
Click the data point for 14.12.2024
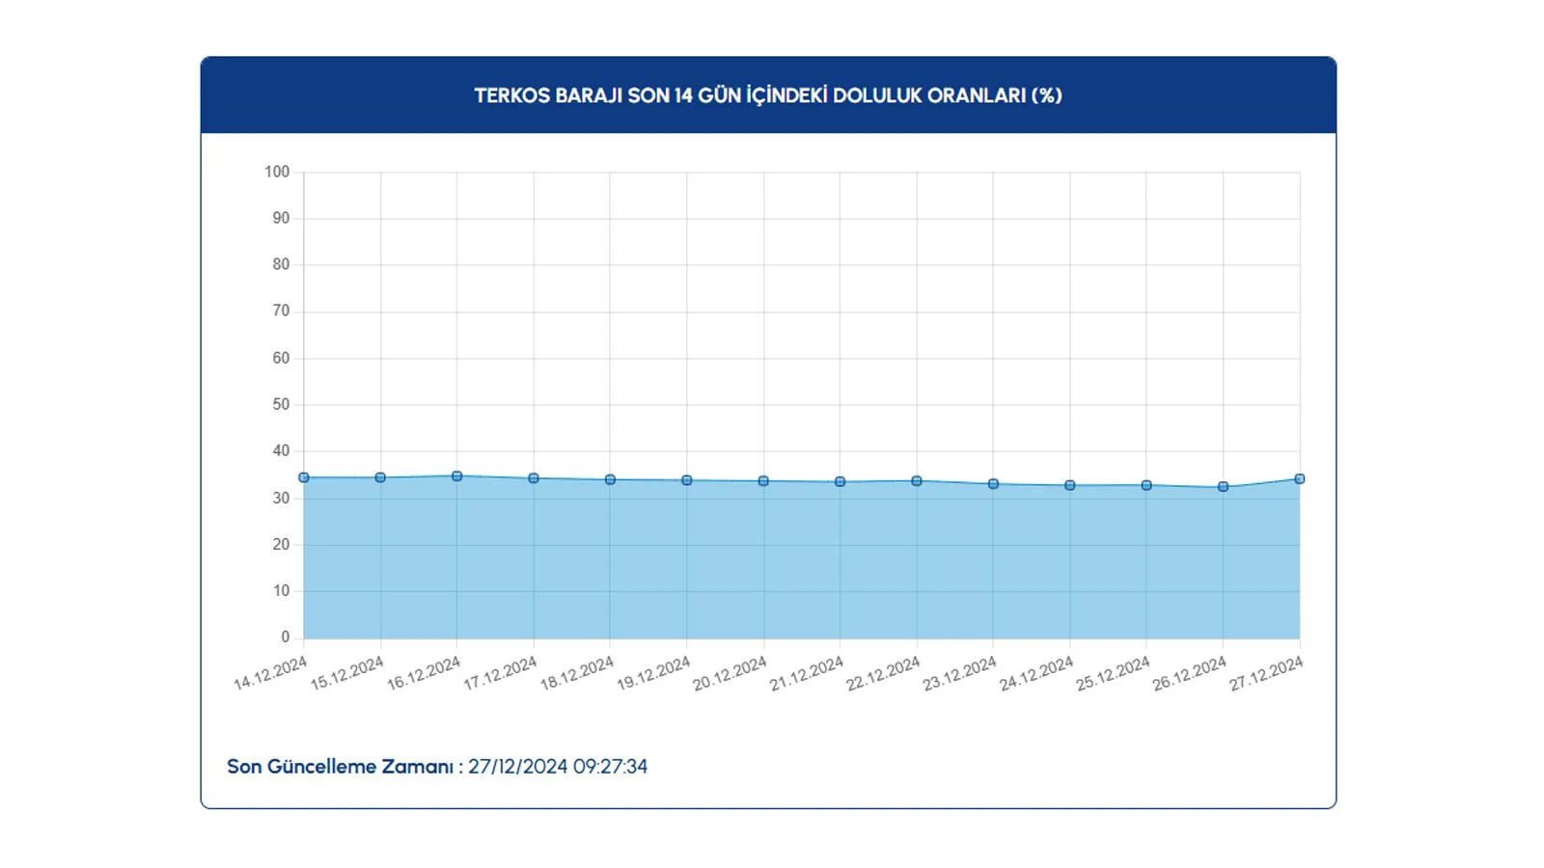[304, 477]
